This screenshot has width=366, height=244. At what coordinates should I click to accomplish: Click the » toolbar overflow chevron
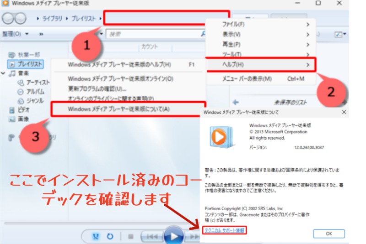[41, 34]
